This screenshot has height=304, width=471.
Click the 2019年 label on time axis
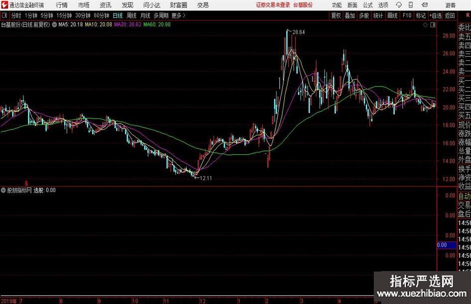click(9, 301)
